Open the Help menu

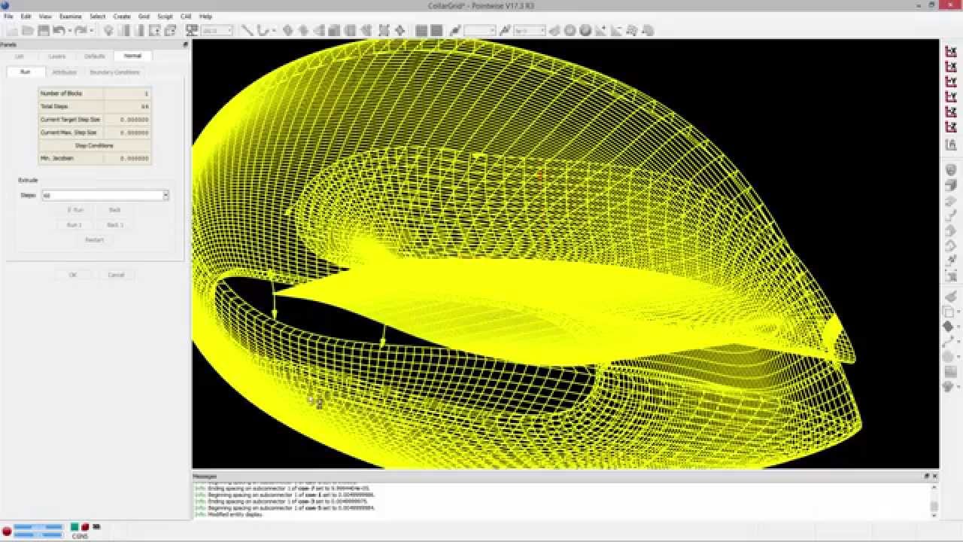[x=205, y=16]
